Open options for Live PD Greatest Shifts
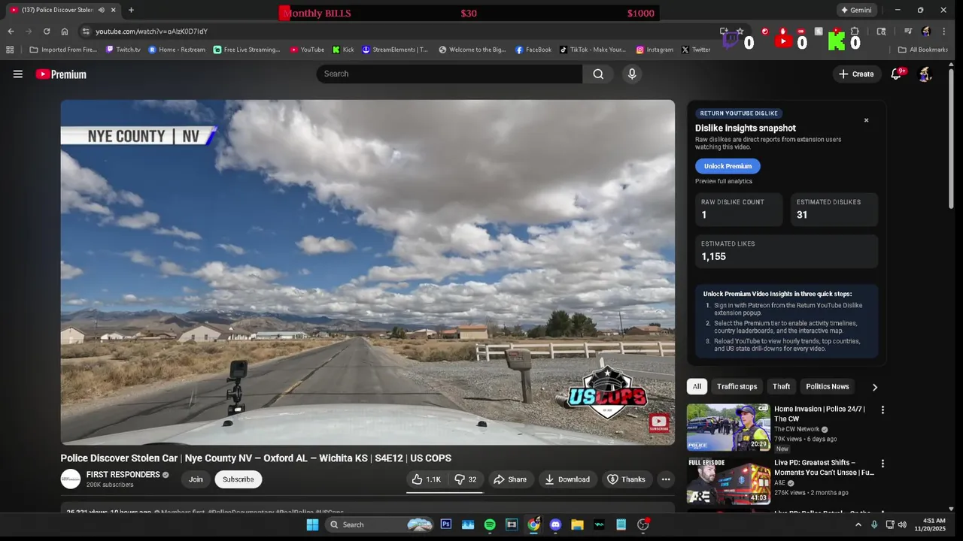The image size is (963, 541). (x=882, y=464)
